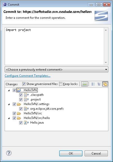Enable the Keep locks checkbox
Screen dimensions: 113x162
pyautogui.click(x=61, y=84)
